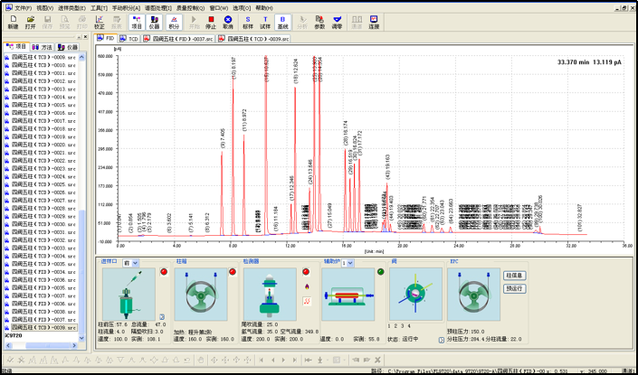Image resolution: width=638 pixels, height=375 pixels.
Task: Open the 帮助(H) menu
Action: coord(264,8)
